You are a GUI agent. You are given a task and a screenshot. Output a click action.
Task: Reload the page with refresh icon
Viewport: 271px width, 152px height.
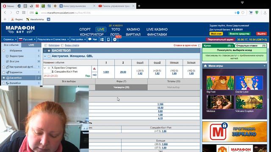coord(17,13)
